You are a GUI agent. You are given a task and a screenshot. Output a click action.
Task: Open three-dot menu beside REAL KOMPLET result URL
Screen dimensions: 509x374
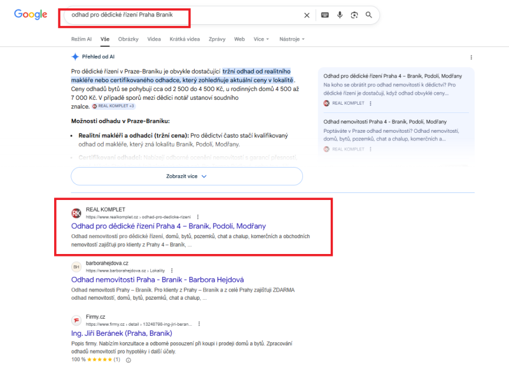198,217
